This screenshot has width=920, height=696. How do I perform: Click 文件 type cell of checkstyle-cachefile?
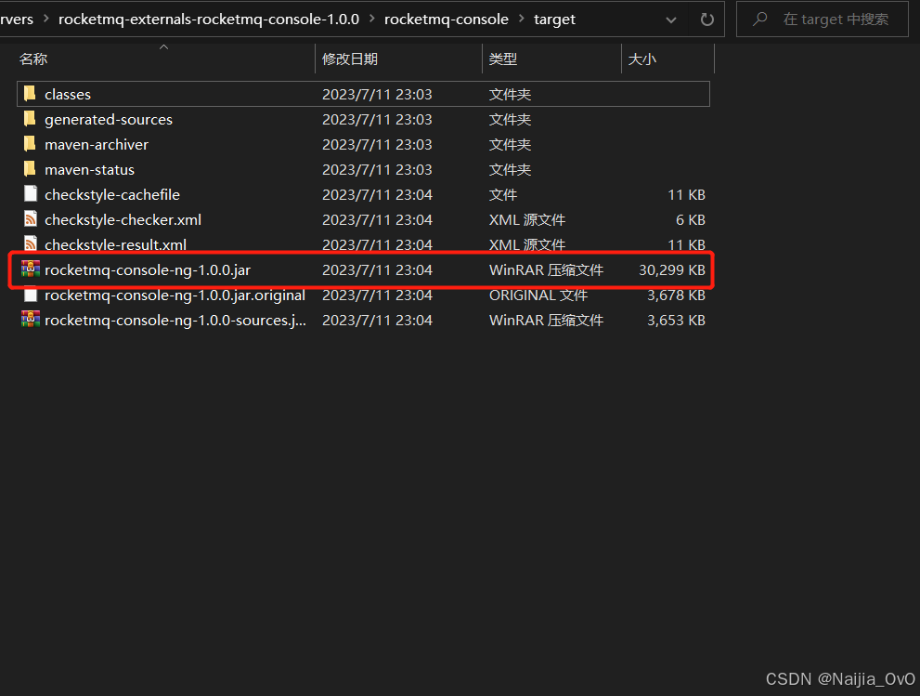point(503,194)
